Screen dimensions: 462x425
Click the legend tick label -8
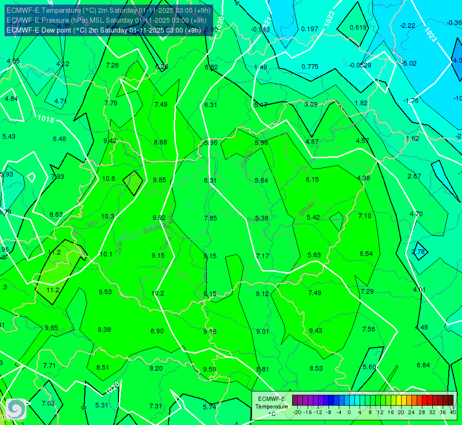pos(328,412)
